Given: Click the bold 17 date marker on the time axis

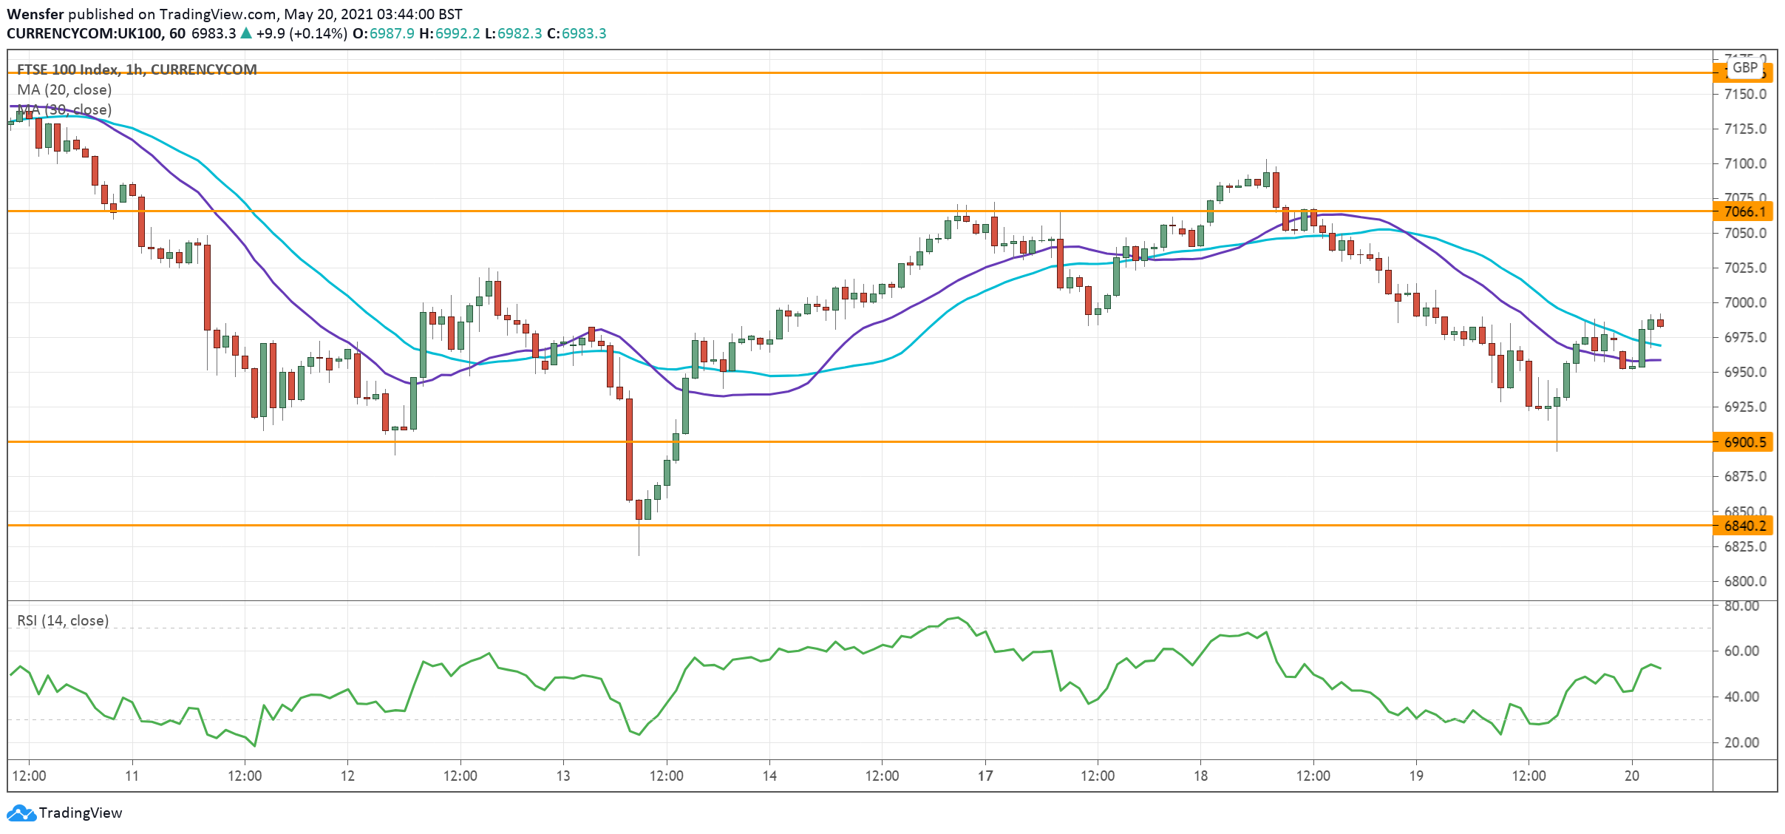Looking at the screenshot, I should pyautogui.click(x=985, y=776).
